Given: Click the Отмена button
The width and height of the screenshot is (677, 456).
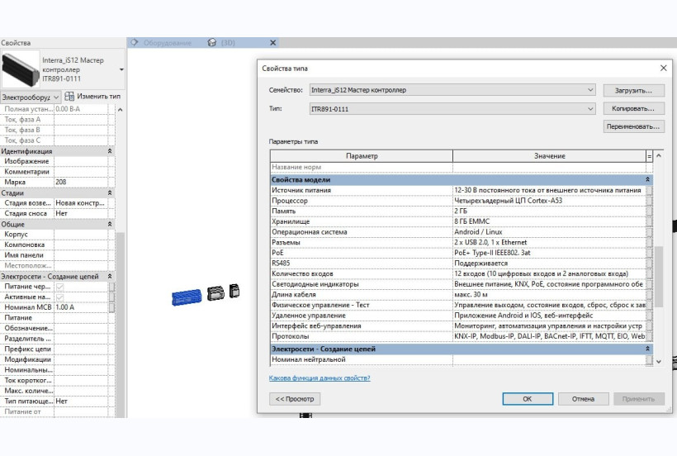Looking at the screenshot, I should pos(584,399).
